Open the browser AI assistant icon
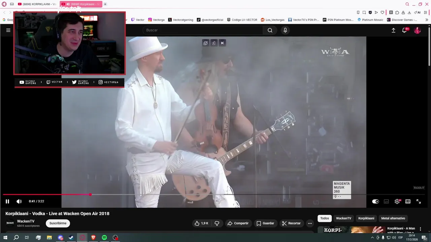The height and width of the screenshot is (242, 431). [x=418, y=12]
